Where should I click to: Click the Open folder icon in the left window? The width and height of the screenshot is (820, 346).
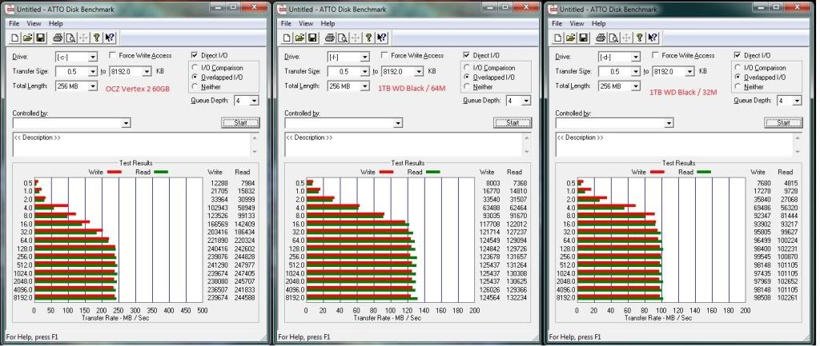click(x=26, y=38)
